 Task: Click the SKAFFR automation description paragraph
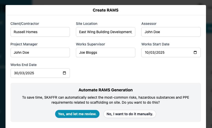pos(105,100)
